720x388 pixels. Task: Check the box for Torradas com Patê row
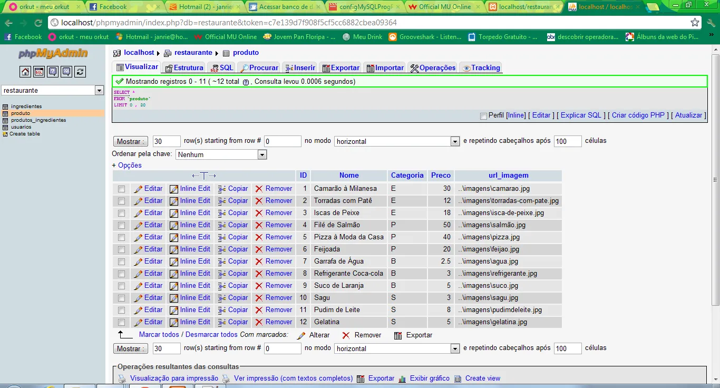(122, 201)
